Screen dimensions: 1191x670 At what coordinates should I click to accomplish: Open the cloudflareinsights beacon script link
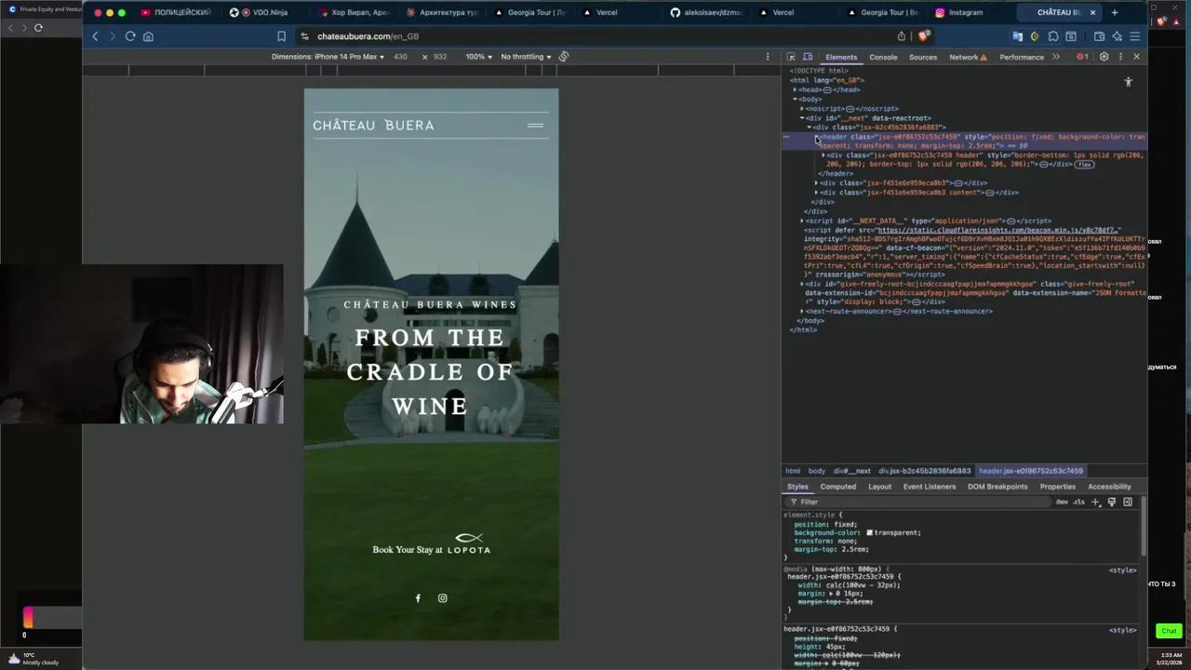(x=998, y=230)
